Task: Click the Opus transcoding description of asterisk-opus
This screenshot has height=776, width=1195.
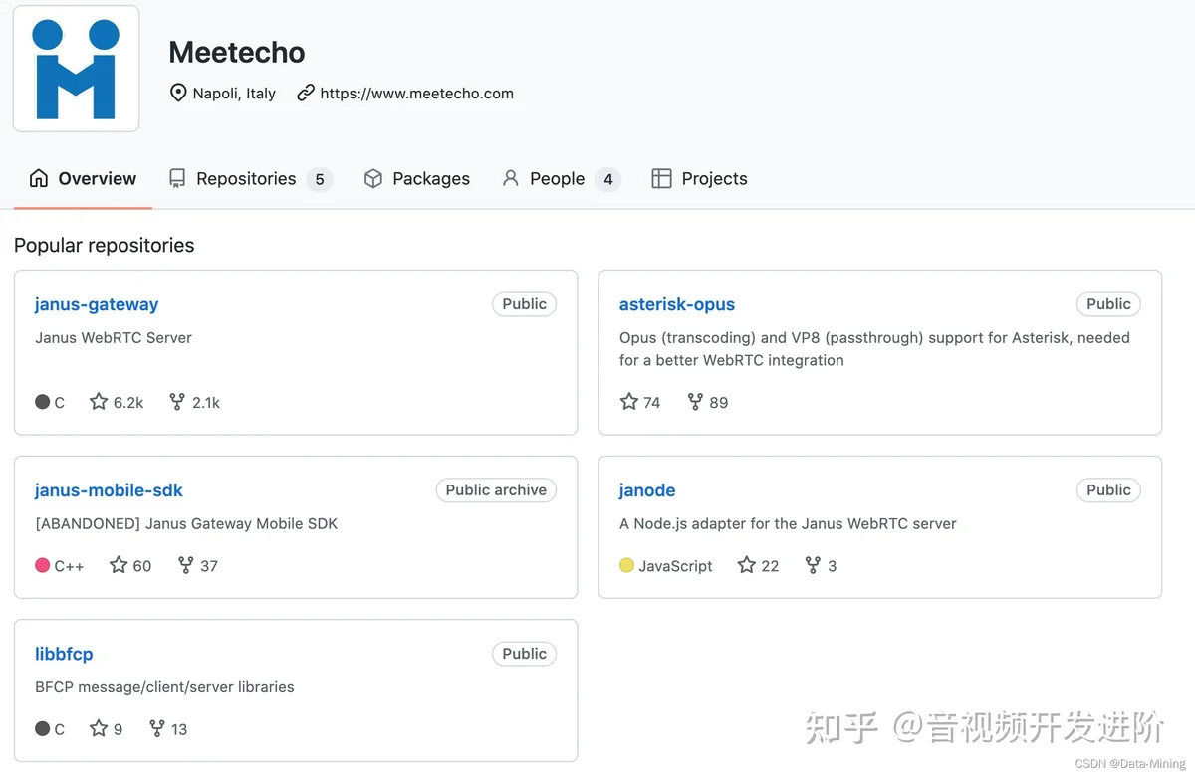Action: [x=874, y=349]
